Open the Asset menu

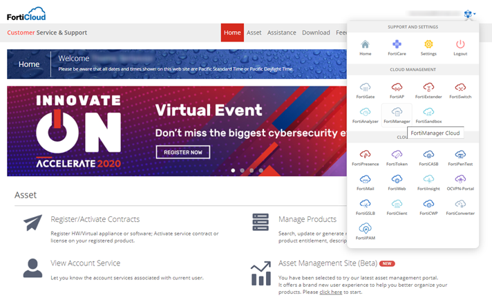click(x=254, y=32)
